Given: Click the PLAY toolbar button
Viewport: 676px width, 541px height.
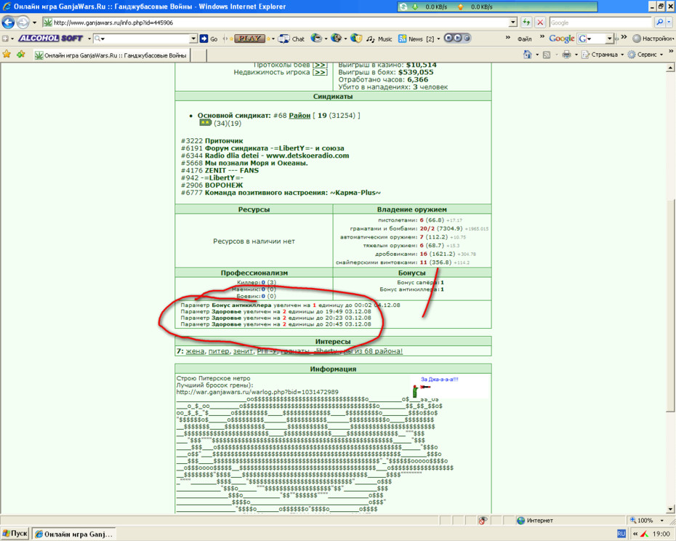Looking at the screenshot, I should [249, 39].
